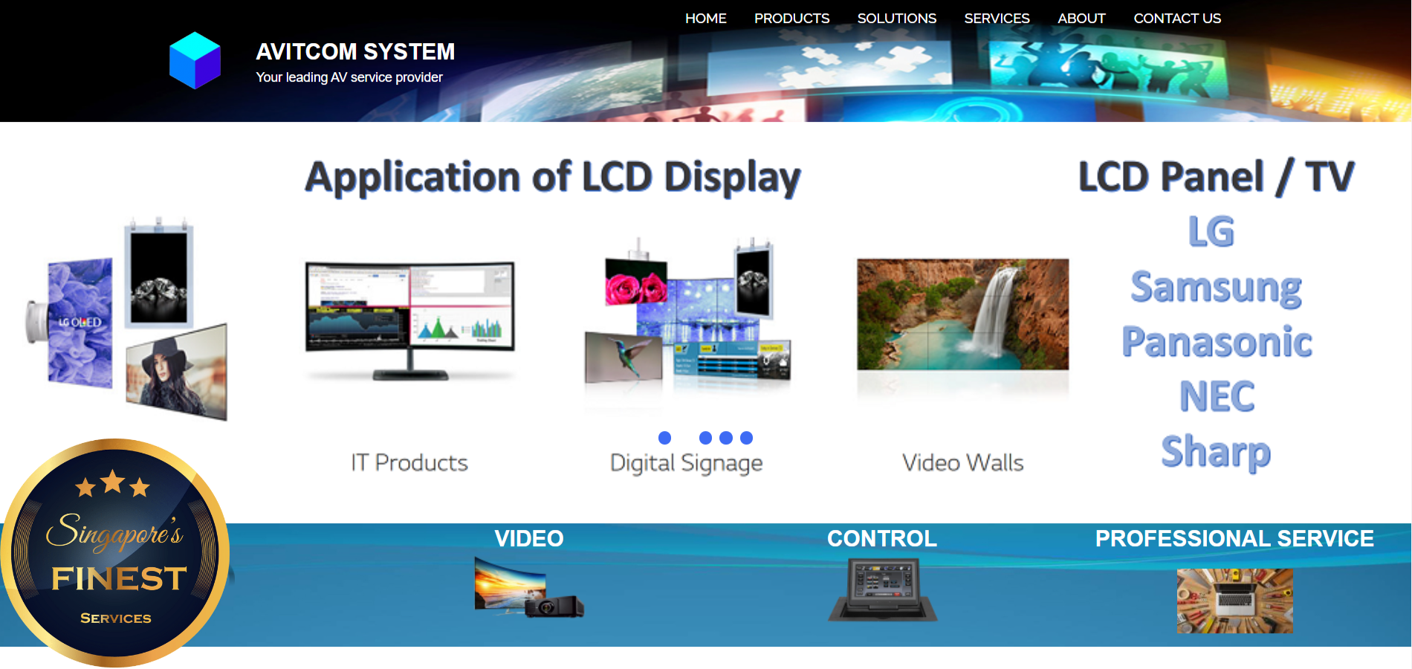
Task: Open the PRODUCTS menu
Action: (791, 19)
